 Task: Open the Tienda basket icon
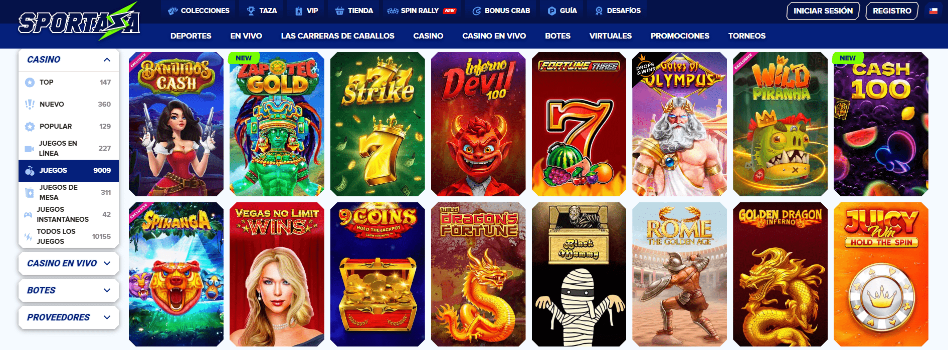point(339,11)
